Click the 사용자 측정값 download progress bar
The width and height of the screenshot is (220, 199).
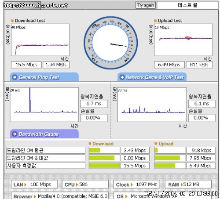pos(104,166)
